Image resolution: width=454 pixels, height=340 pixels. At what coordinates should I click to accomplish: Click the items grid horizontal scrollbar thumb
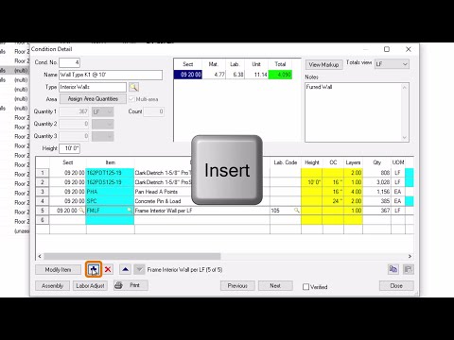click(x=132, y=256)
